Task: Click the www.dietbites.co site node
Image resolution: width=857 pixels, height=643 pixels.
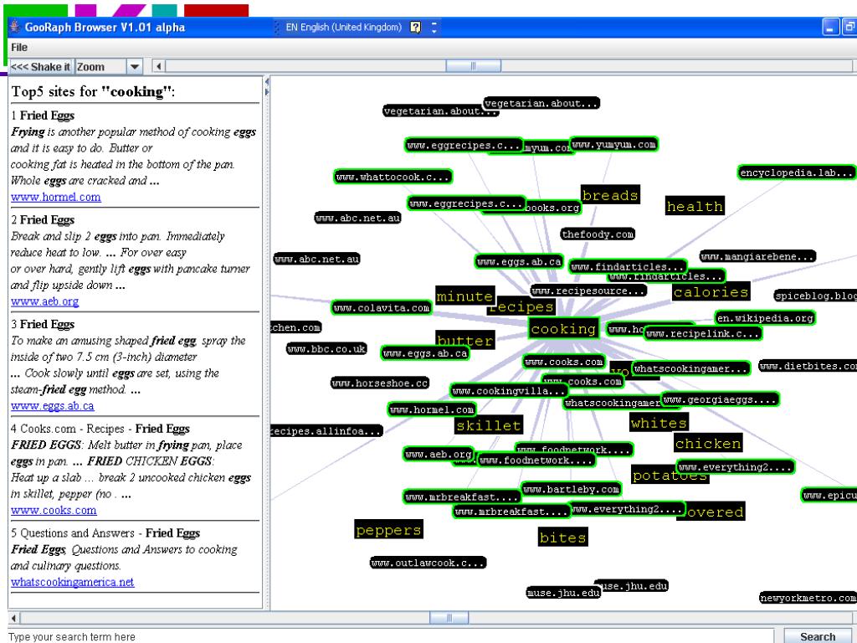Action: 808,367
